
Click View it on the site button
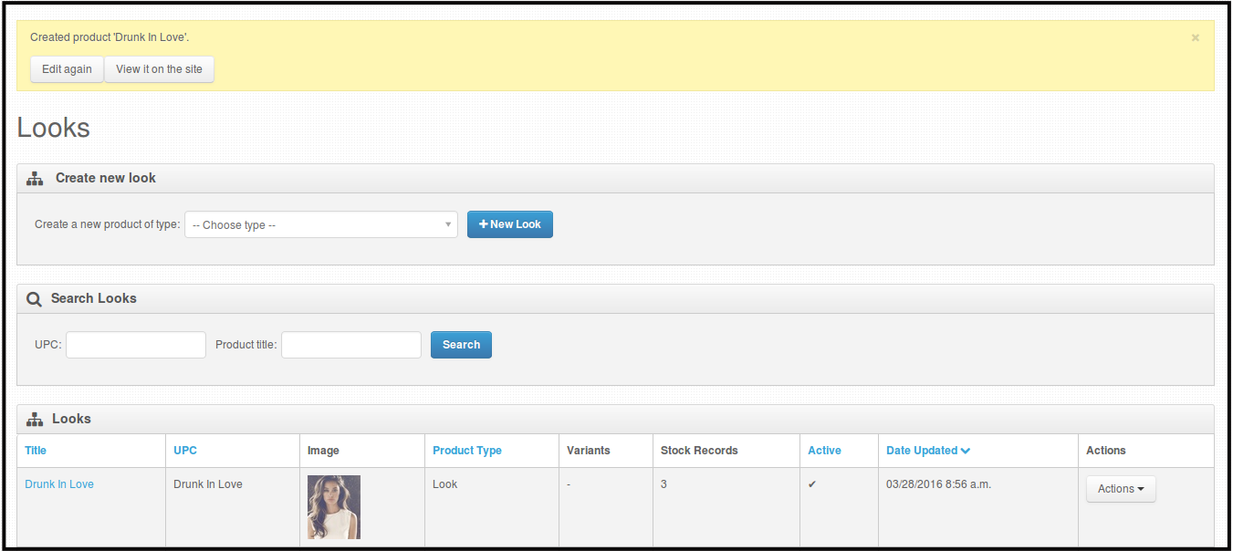(159, 69)
